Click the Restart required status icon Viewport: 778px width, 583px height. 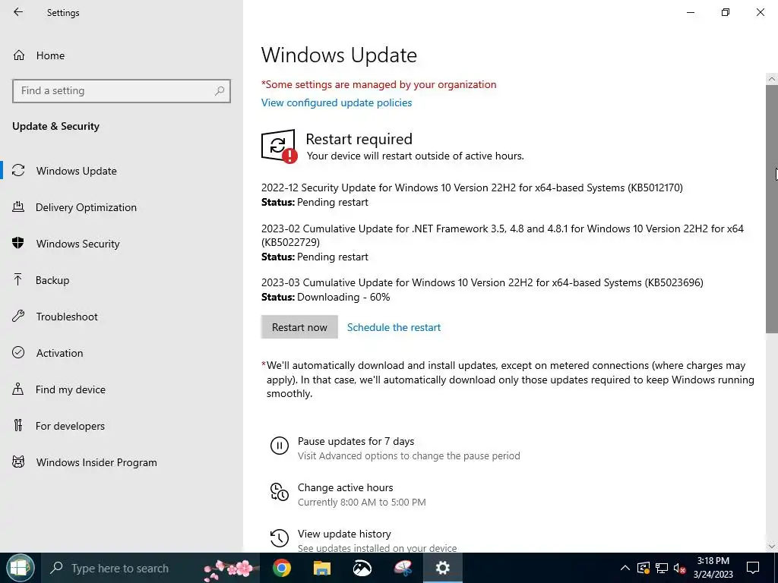280,147
